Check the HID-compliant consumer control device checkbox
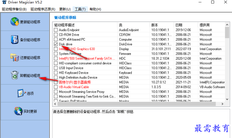232x138 pixels. pyautogui.click(x=56, y=63)
